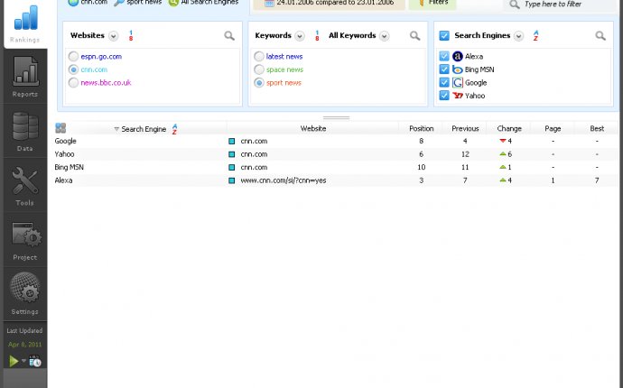Open the Project section in sidebar
Image resolution: width=623 pixels, height=388 pixels.
click(x=24, y=238)
